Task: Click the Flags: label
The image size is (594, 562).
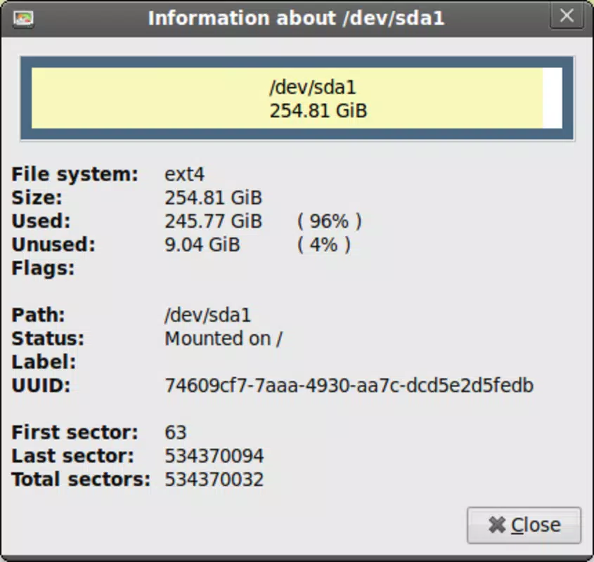Action: (x=43, y=268)
